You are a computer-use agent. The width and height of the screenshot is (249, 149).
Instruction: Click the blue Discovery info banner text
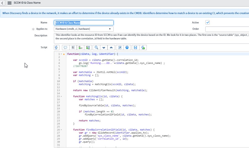click(x=125, y=13)
